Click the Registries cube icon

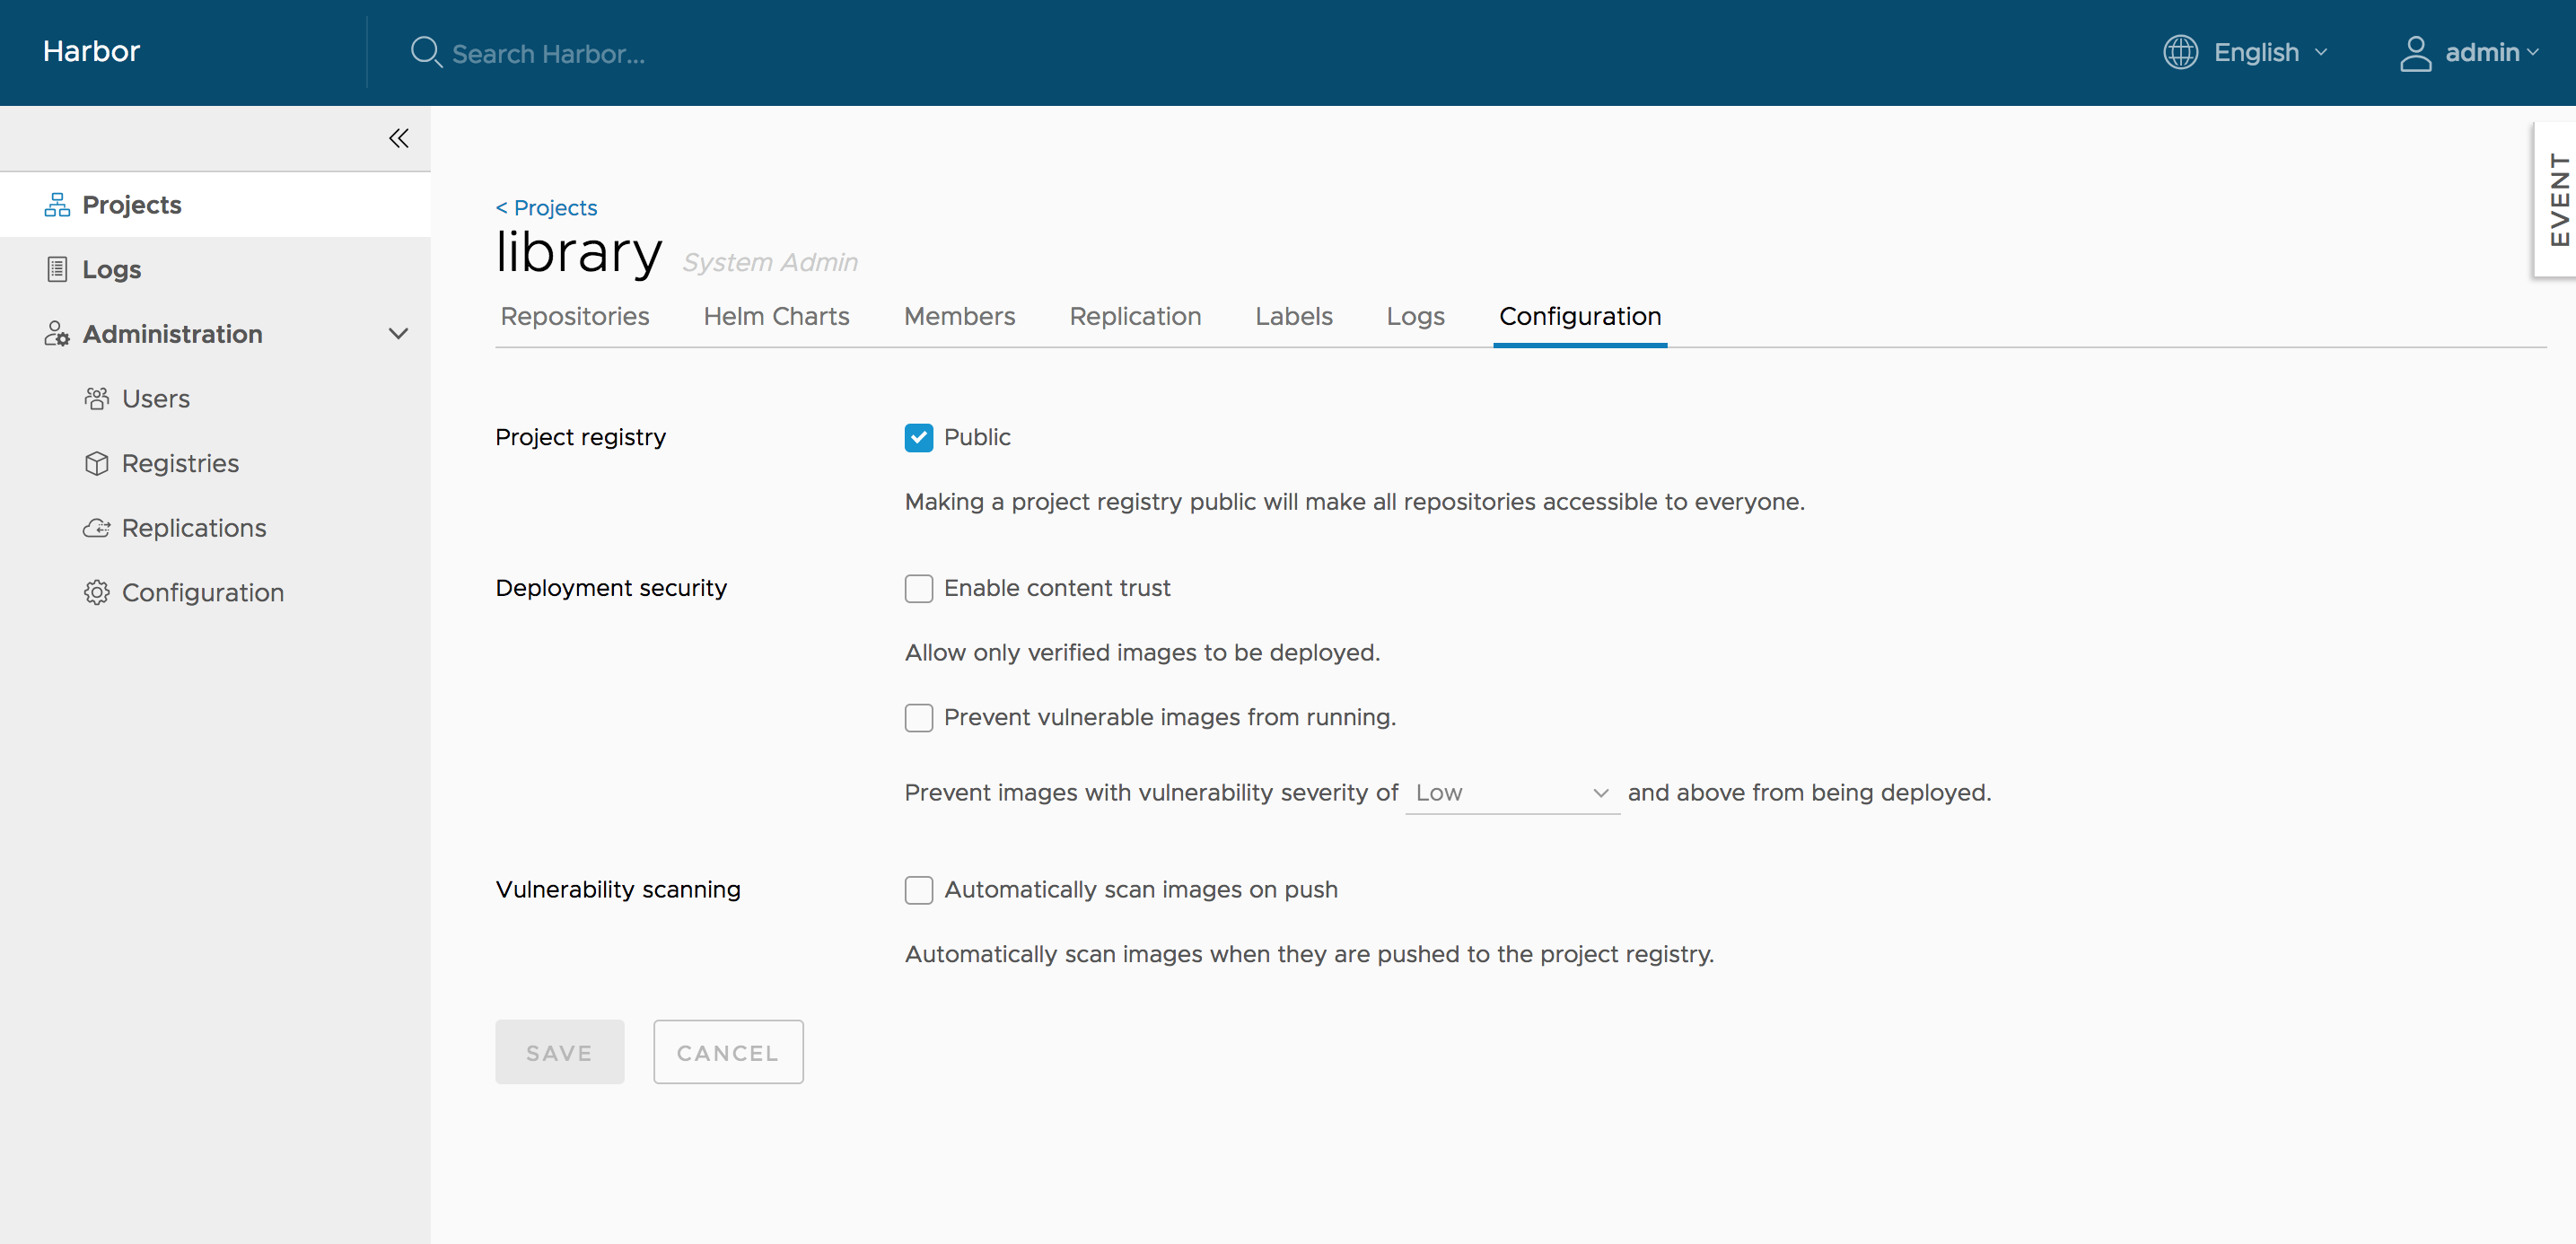[x=97, y=463]
